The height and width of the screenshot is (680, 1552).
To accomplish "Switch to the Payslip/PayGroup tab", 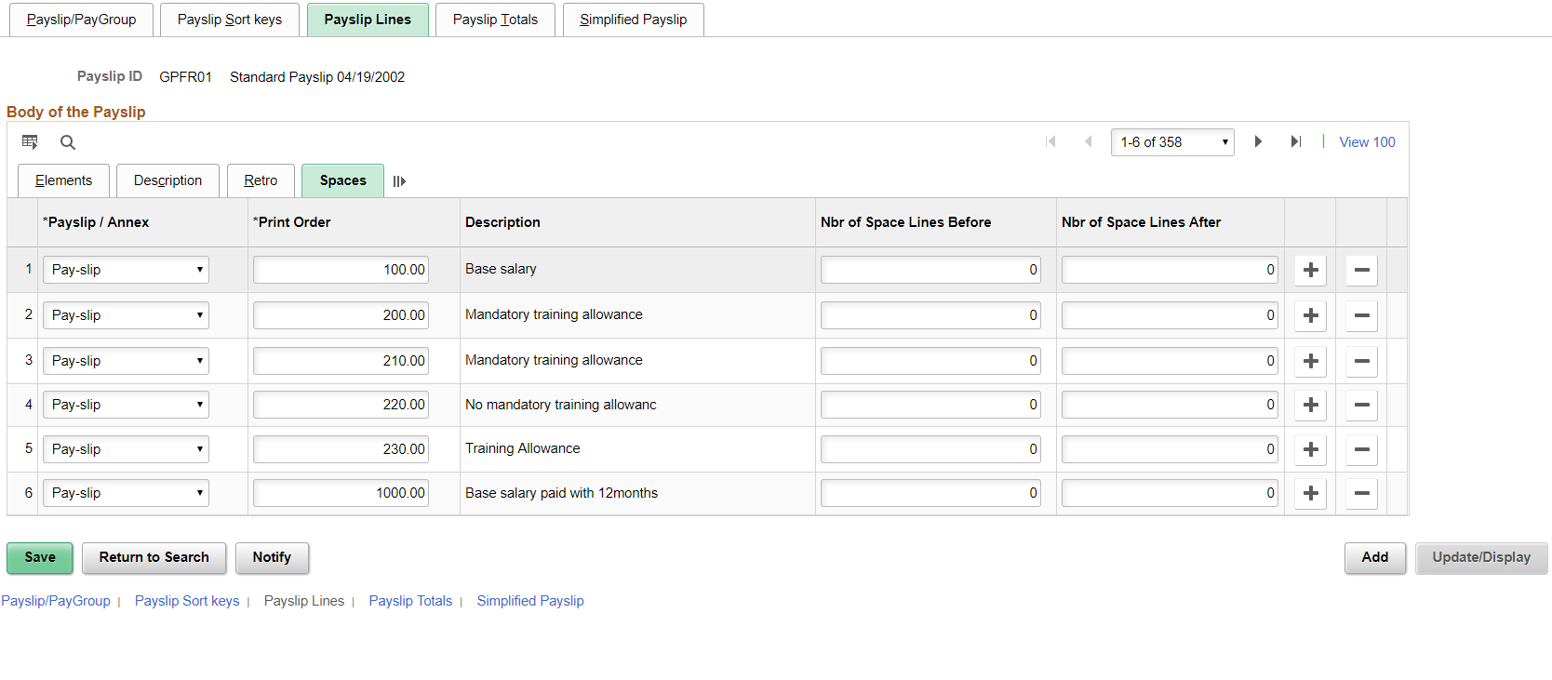I will tap(81, 20).
